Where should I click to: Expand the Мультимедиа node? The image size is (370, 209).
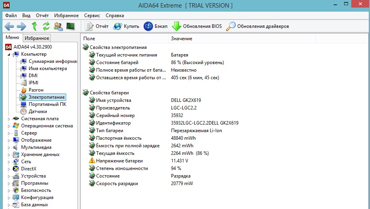tap(9, 148)
